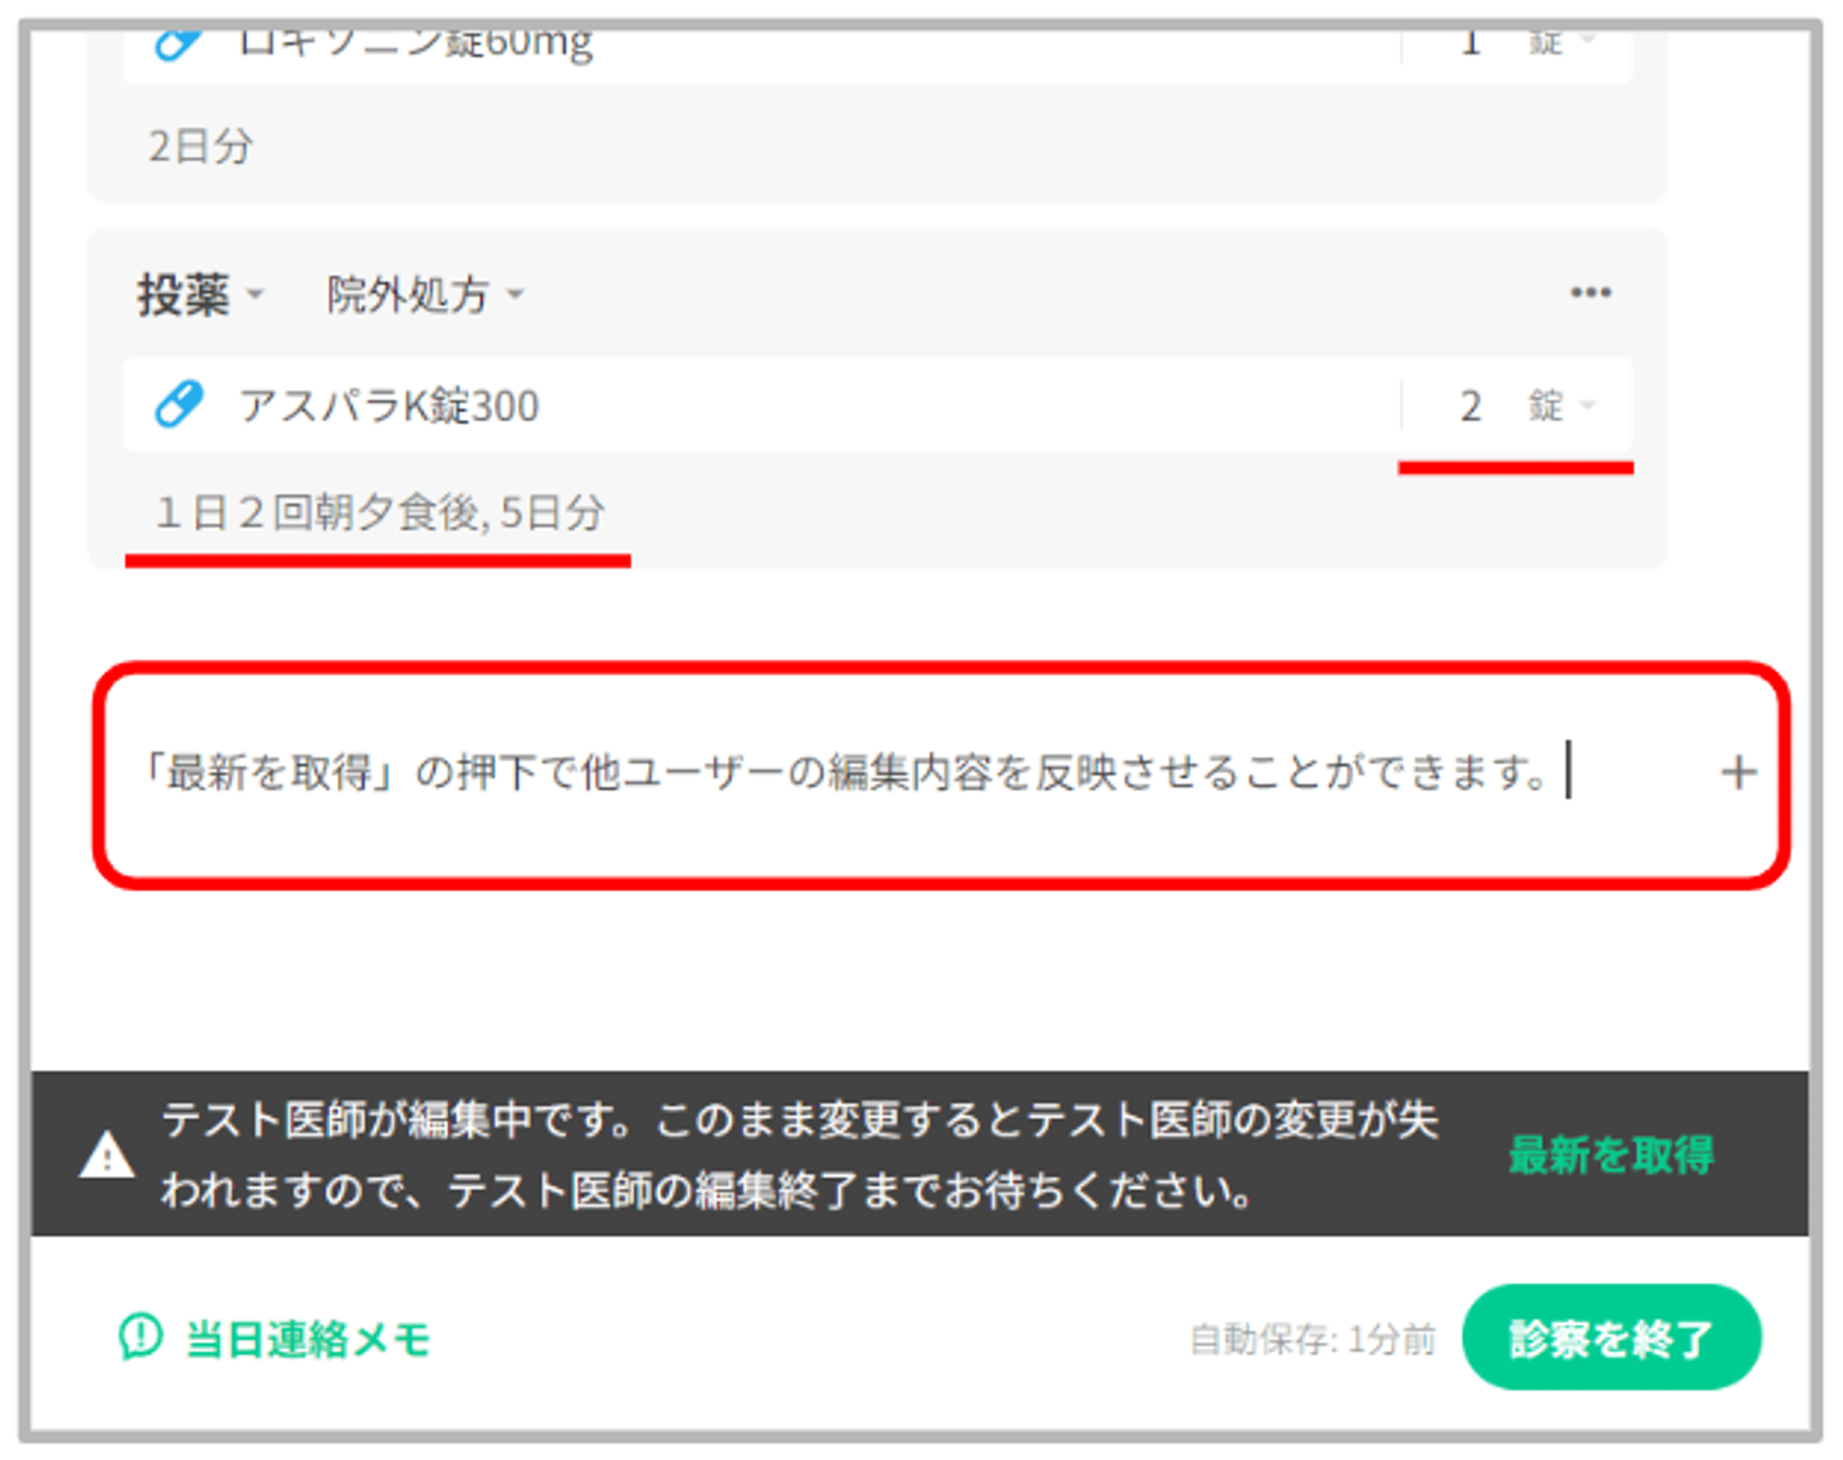Click the pill icon beside アスパラK錠300
Screen dimensions: 1843x1460
[178, 404]
